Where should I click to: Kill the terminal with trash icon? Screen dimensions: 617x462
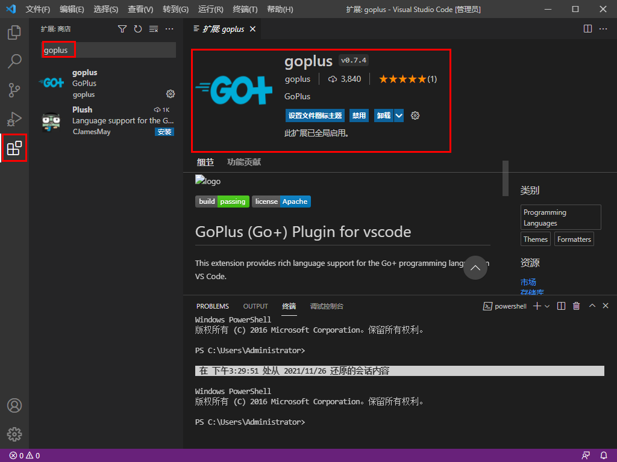[x=577, y=306]
